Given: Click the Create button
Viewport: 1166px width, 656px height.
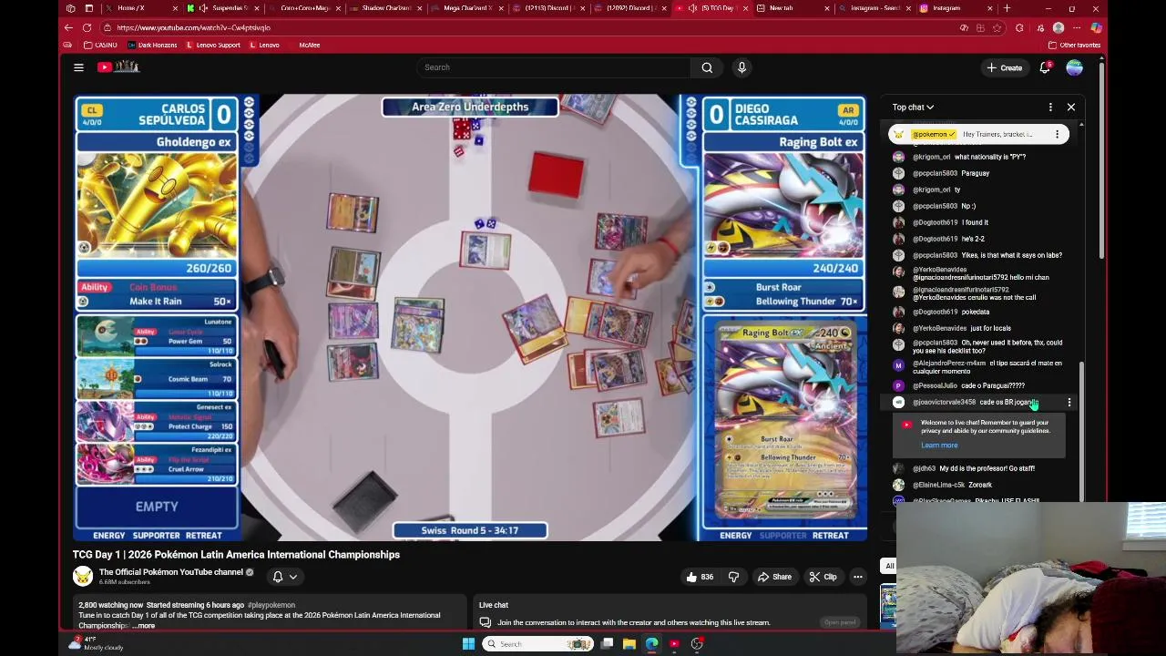Looking at the screenshot, I should click(1004, 67).
